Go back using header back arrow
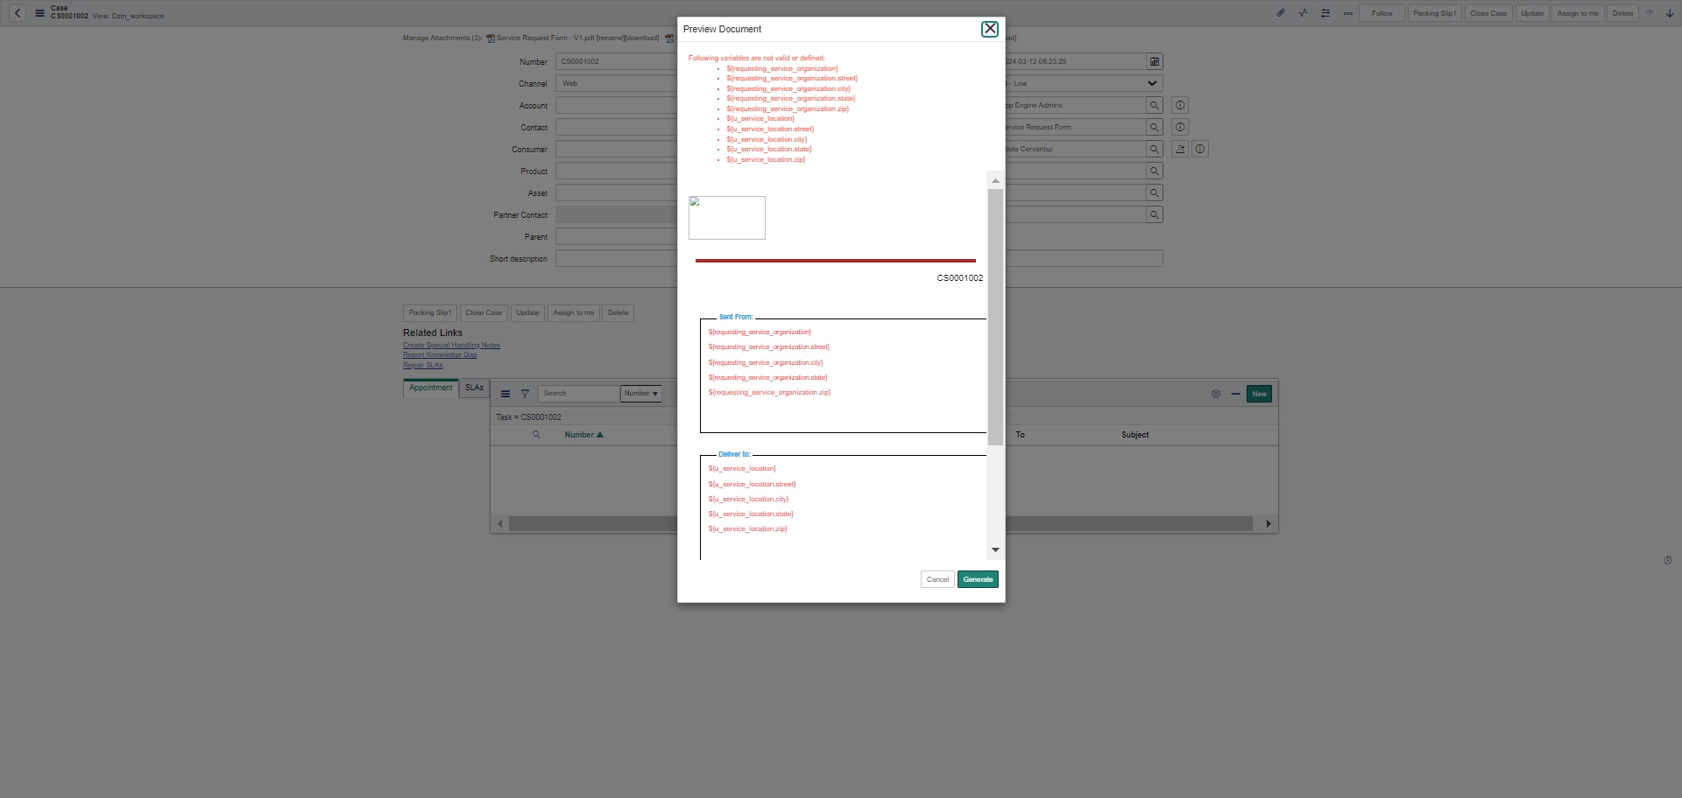The height and width of the screenshot is (798, 1682). [18, 13]
